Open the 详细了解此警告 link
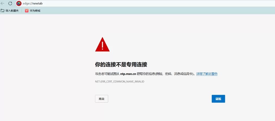 tap(207, 74)
